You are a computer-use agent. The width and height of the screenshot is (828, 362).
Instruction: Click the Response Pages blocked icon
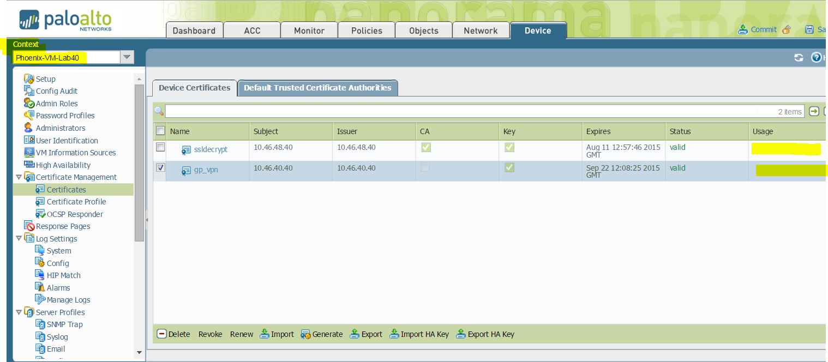tap(29, 226)
